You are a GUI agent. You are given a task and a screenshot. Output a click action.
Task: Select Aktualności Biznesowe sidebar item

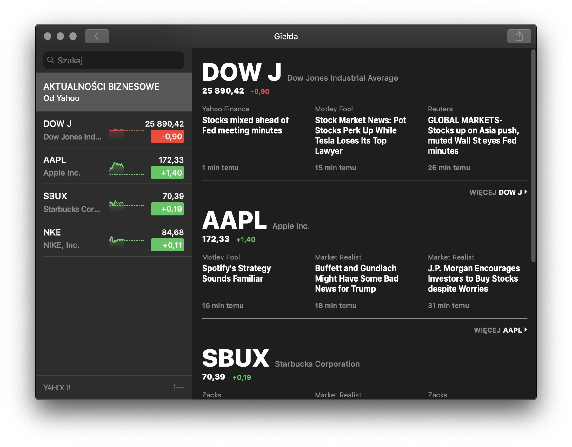point(114,92)
